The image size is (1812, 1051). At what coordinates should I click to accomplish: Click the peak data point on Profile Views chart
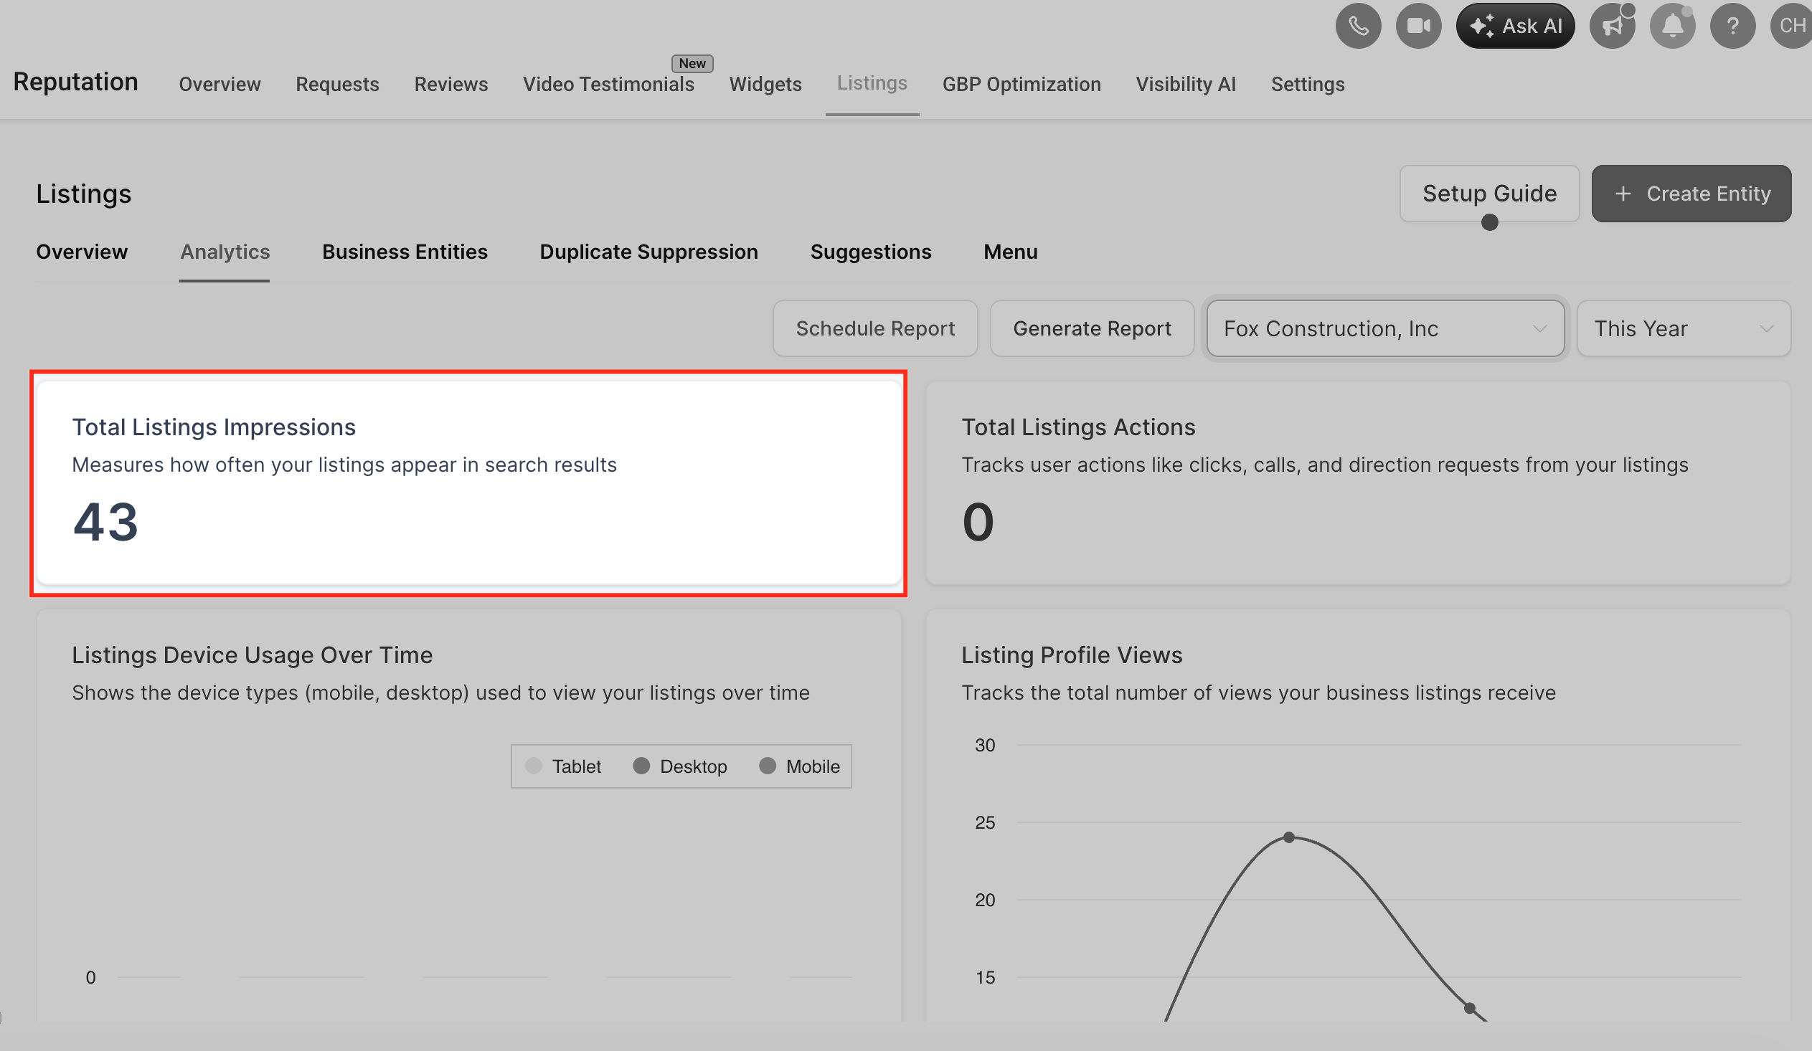click(1288, 837)
